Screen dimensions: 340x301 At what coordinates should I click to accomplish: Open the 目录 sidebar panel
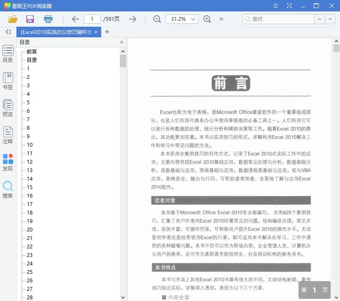[x=8, y=54]
